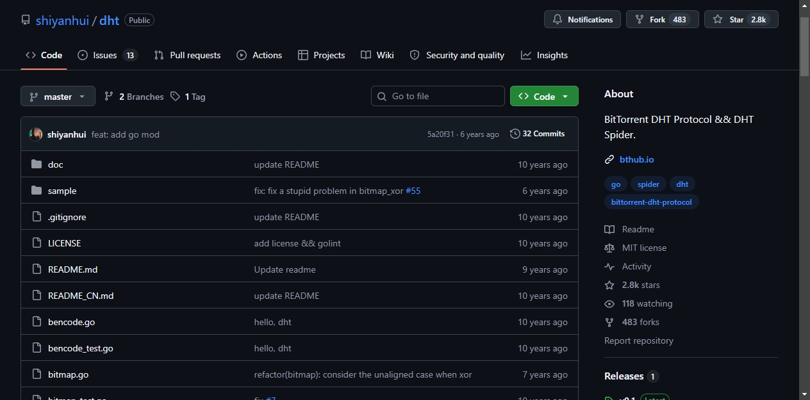Click the doc folder icon
This screenshot has width=810, height=400.
(x=37, y=164)
